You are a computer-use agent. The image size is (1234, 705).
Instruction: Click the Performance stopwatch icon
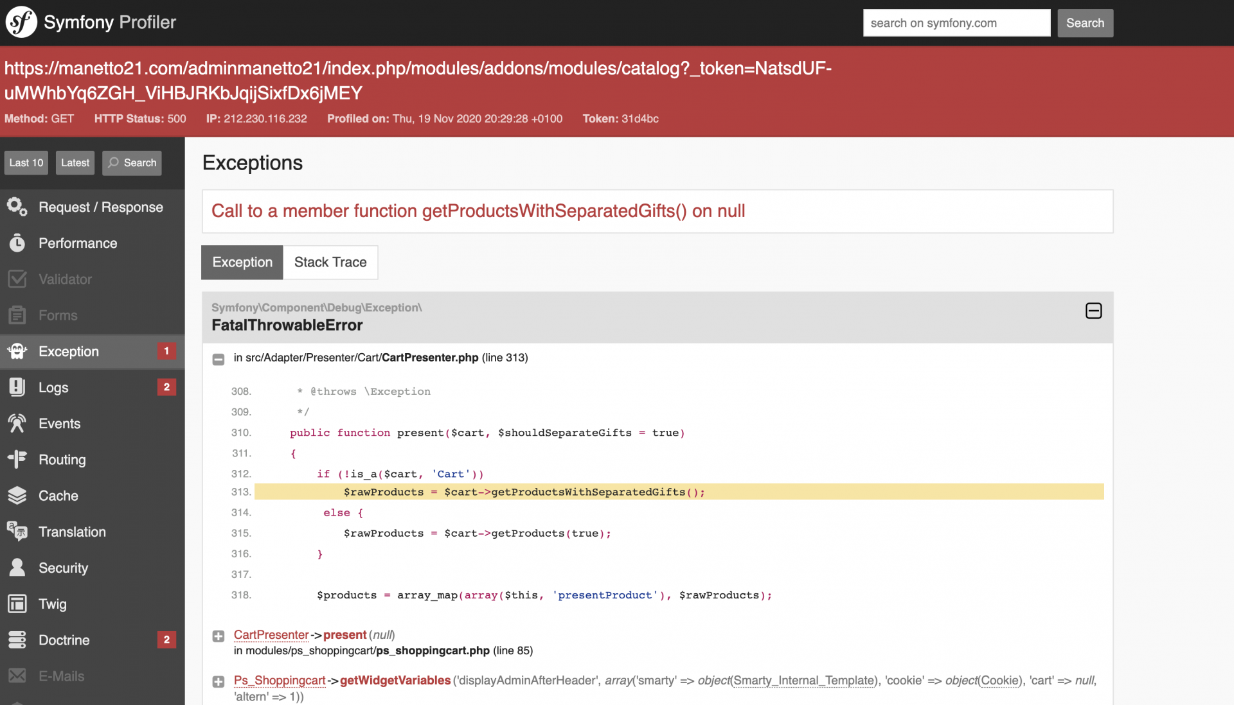(17, 243)
